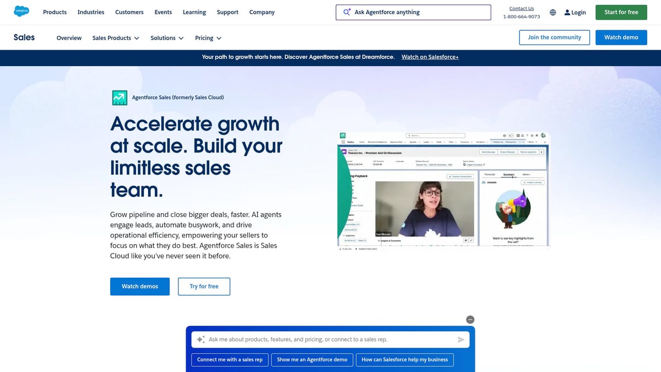Select the Overview tab
661x372 pixels.
click(68, 38)
